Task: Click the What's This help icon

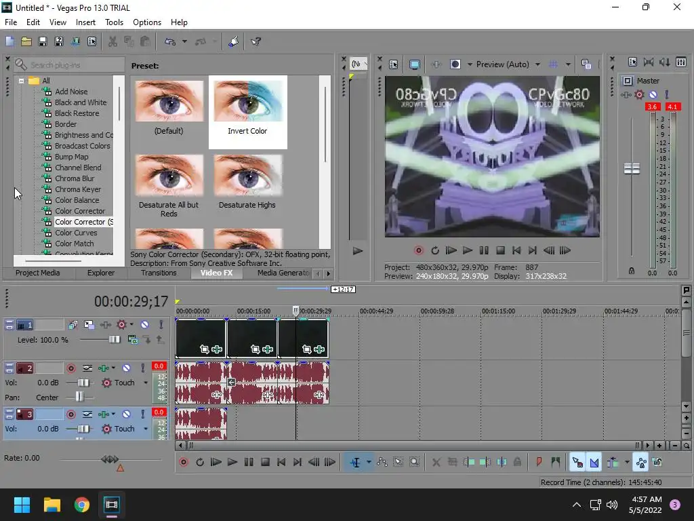Action: coord(256,41)
